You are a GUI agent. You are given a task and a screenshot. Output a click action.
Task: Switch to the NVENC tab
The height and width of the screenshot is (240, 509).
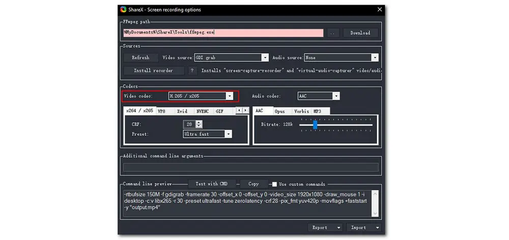202,111
